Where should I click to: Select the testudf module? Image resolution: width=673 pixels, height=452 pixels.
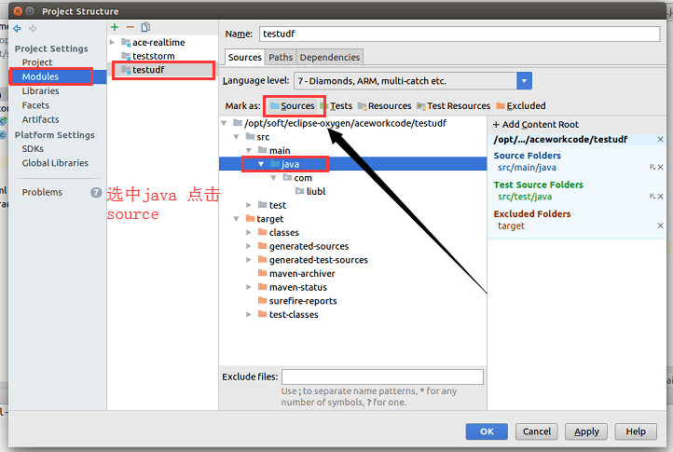148,70
